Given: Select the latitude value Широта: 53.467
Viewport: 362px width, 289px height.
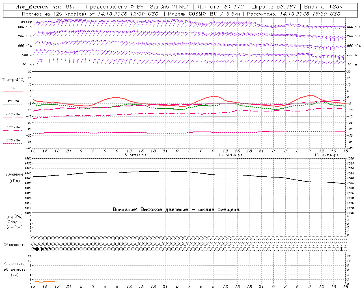Looking at the screenshot, I should 274,7.
